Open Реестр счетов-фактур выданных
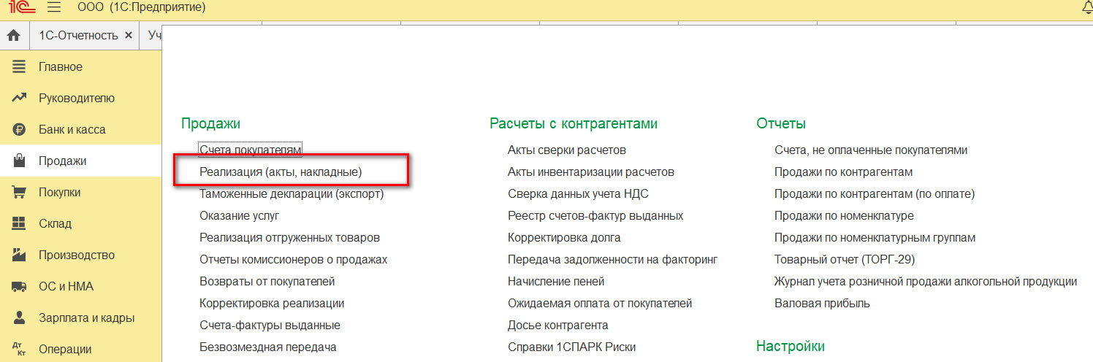Image resolution: width=1093 pixels, height=362 pixels. [x=595, y=215]
